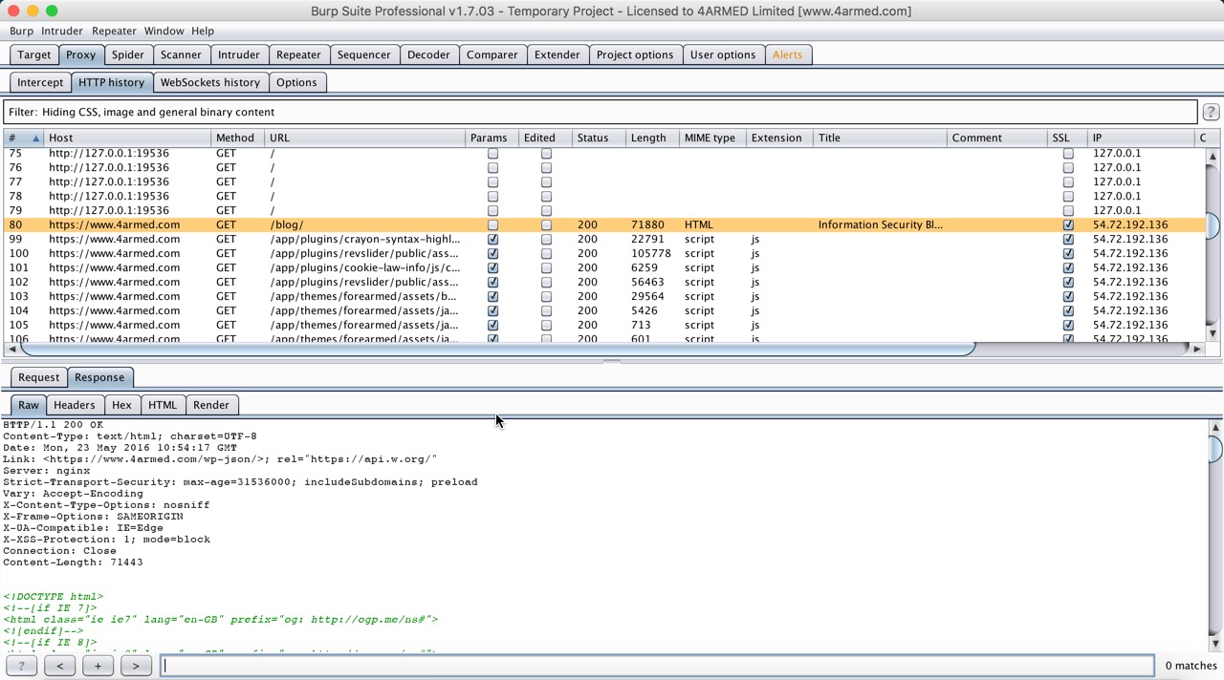
Task: Sort by Host column header
Action: tap(127, 138)
